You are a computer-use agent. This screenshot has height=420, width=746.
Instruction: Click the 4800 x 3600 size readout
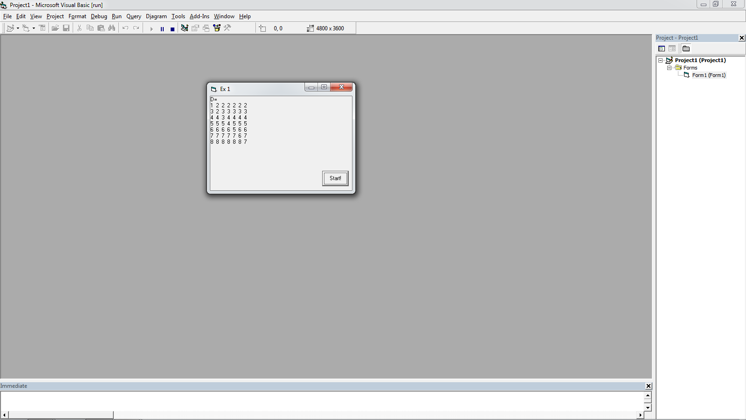point(330,28)
